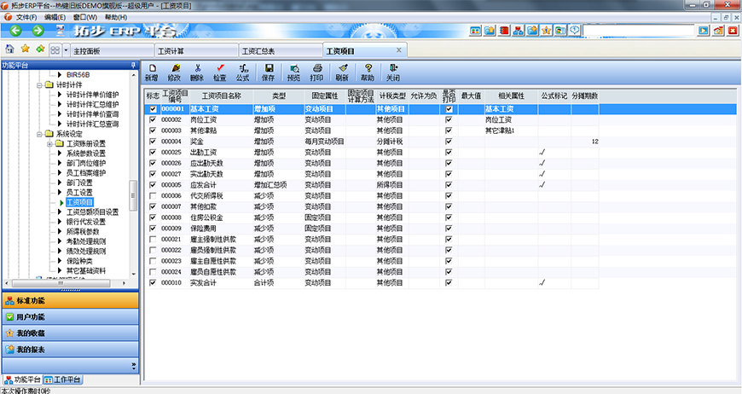742x394 pixels.
Task: Click the 删除 (Delete) scissors icon
Action: click(x=198, y=72)
